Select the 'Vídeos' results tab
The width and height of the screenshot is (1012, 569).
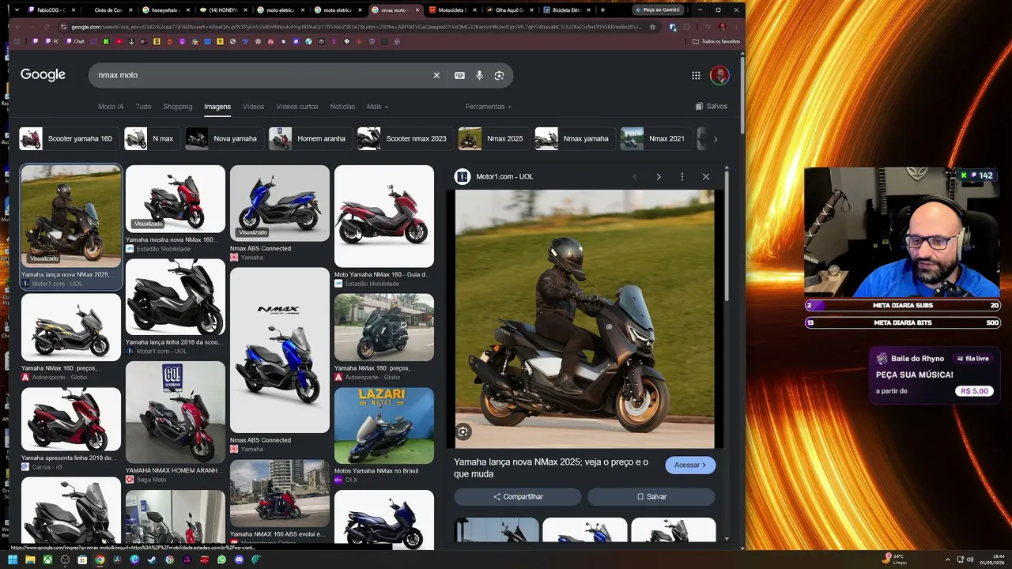pos(253,107)
